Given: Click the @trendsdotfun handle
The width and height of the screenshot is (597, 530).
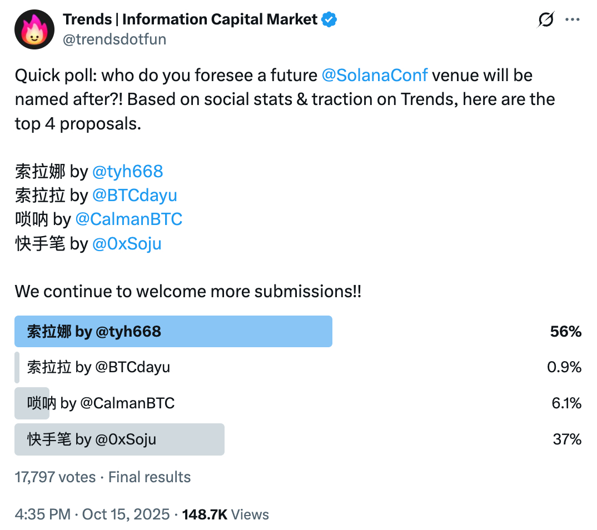Looking at the screenshot, I should coord(115,39).
